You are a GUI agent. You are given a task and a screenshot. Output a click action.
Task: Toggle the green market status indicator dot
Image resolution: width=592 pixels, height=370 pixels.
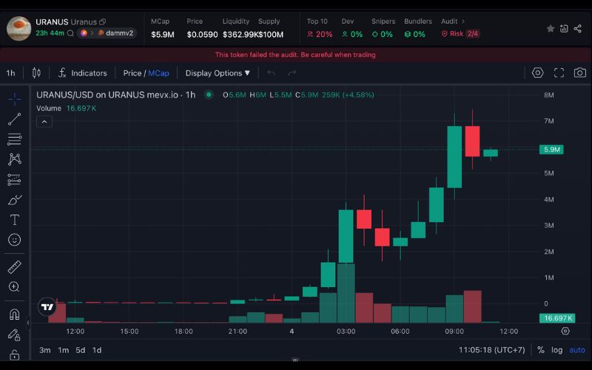pyautogui.click(x=209, y=95)
